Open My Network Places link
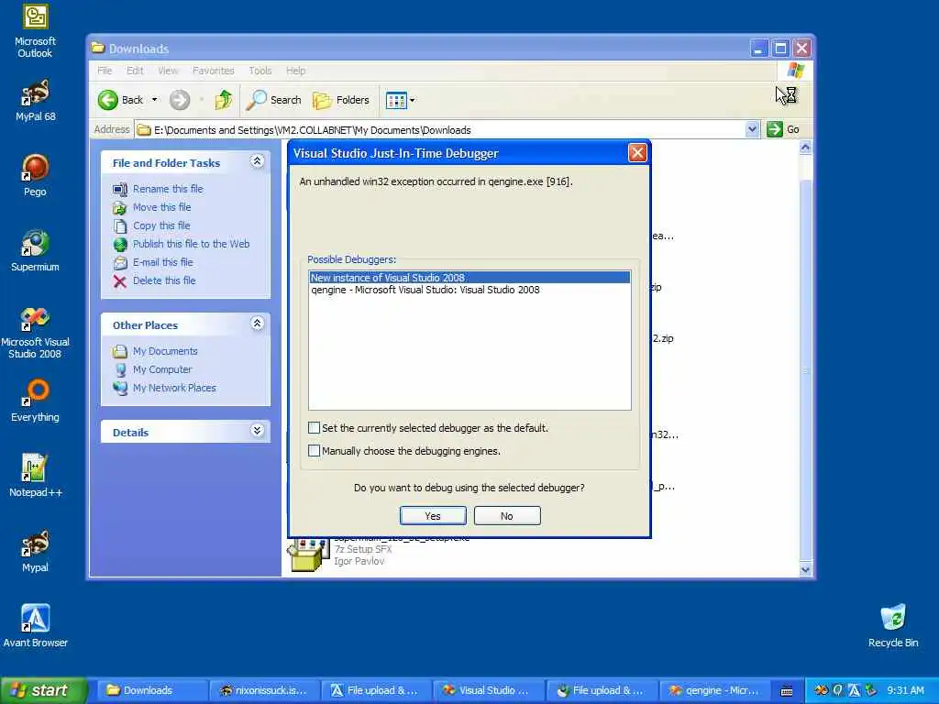Screen dimensions: 939x704 (173, 388)
